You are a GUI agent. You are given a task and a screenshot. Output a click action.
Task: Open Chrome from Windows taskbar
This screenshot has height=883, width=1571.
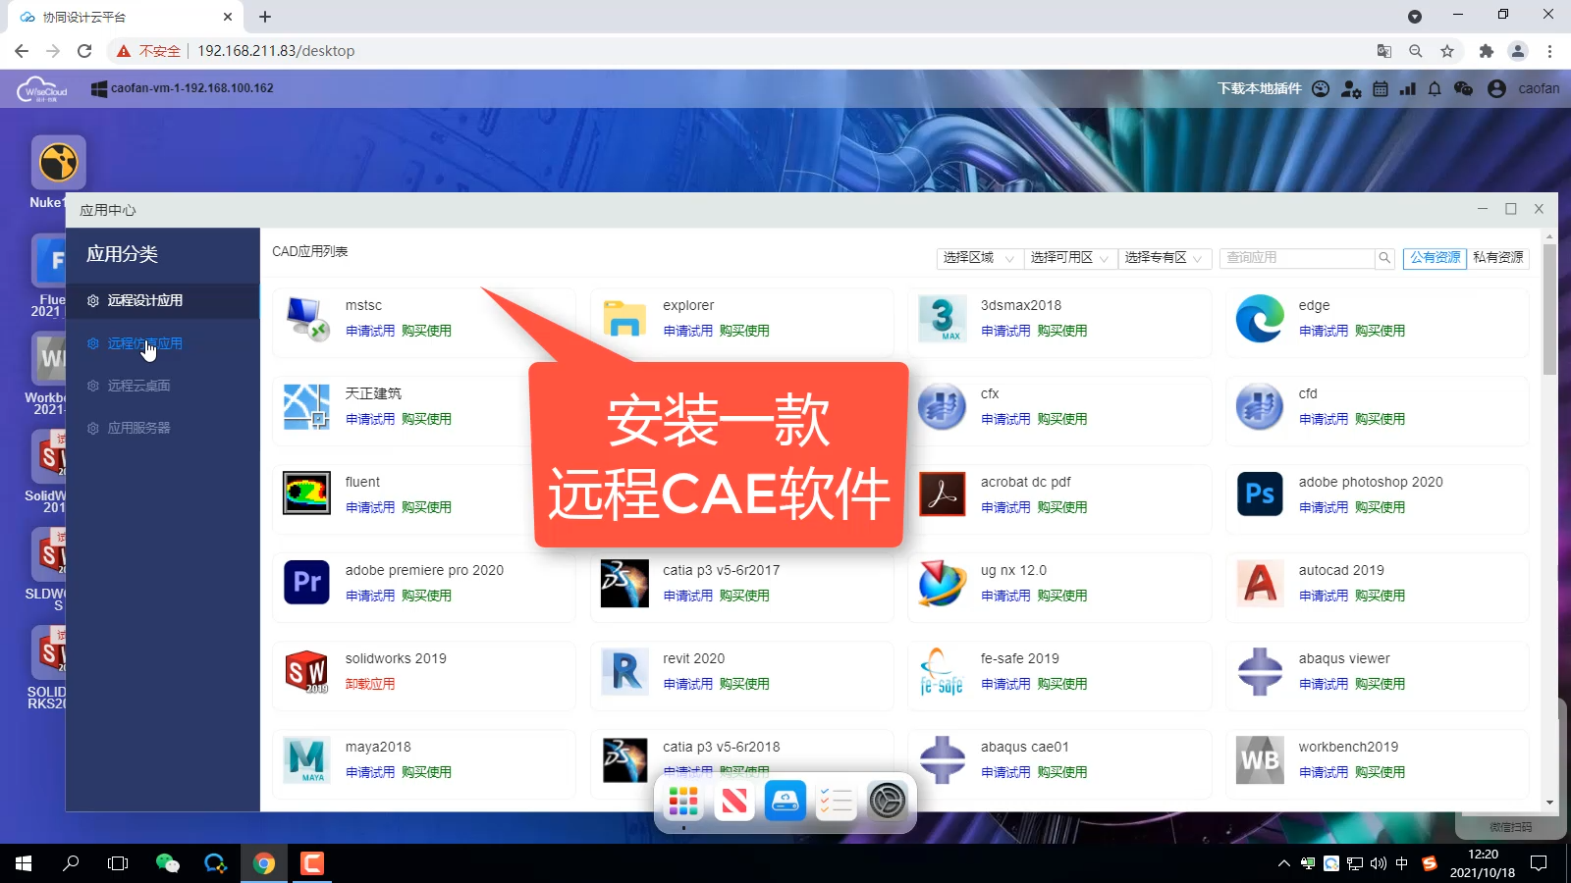[264, 863]
